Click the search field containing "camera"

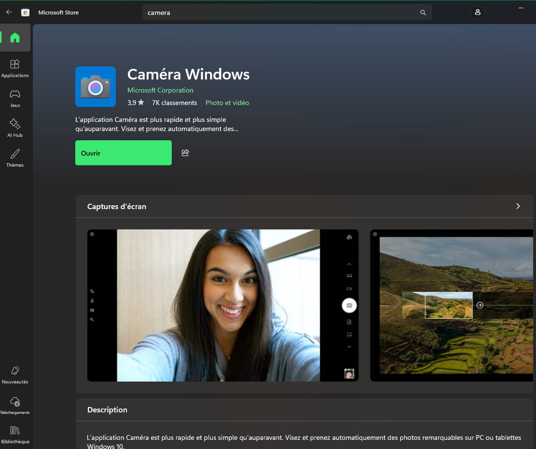[280, 13]
